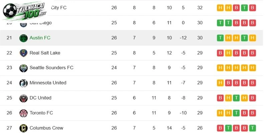Select the Toronto FC team name
Image resolution: width=267 pixels, height=133 pixels.
pos(41,113)
